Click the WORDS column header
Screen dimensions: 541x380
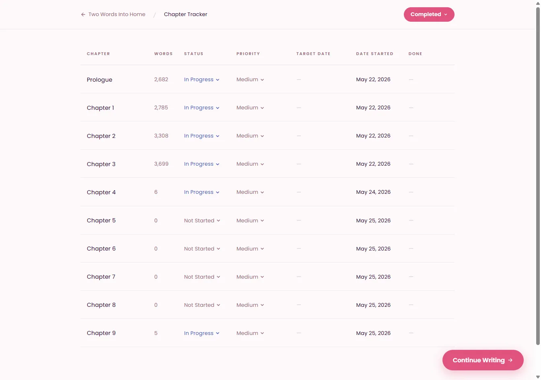[x=163, y=54]
